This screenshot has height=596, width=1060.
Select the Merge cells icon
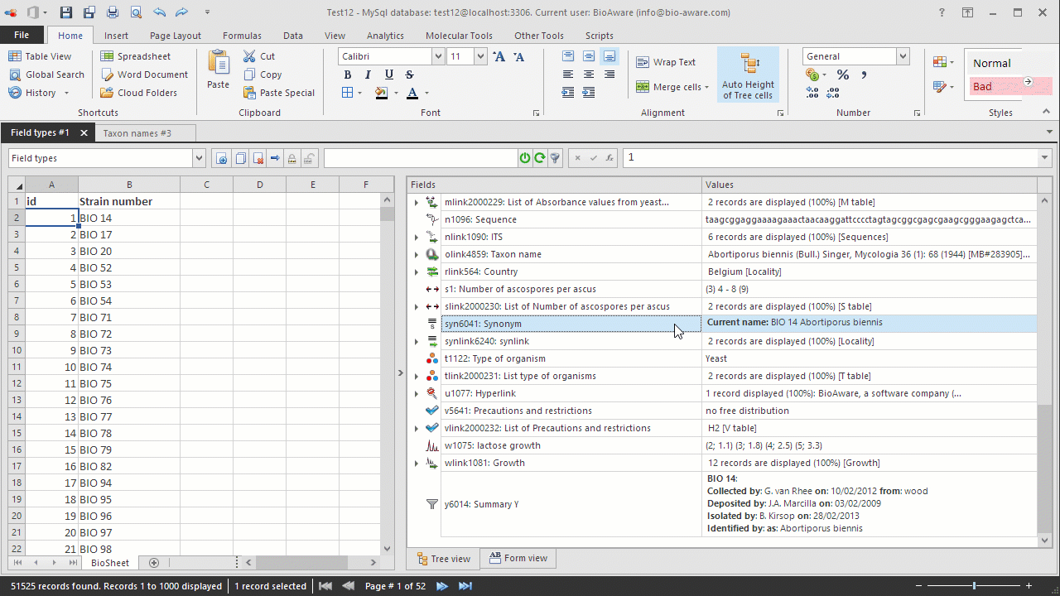(641, 86)
